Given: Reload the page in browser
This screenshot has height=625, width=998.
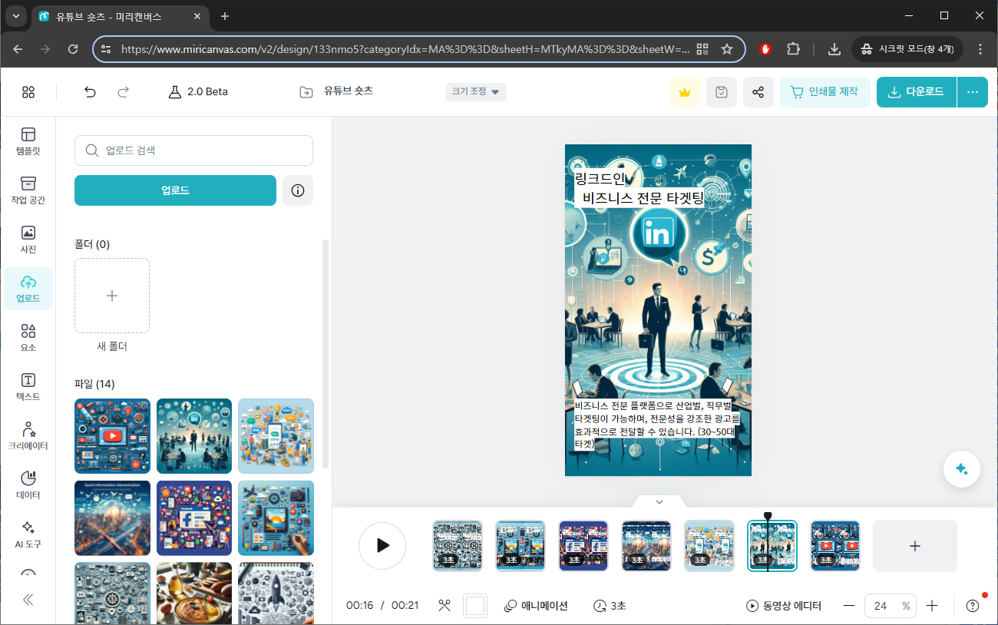Looking at the screenshot, I should point(73,49).
